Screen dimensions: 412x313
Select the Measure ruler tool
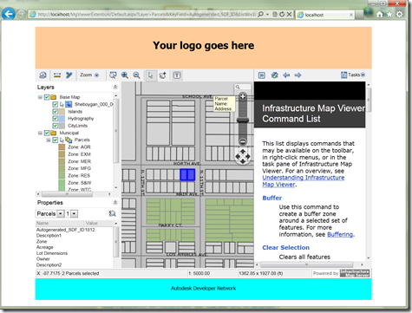57,75
